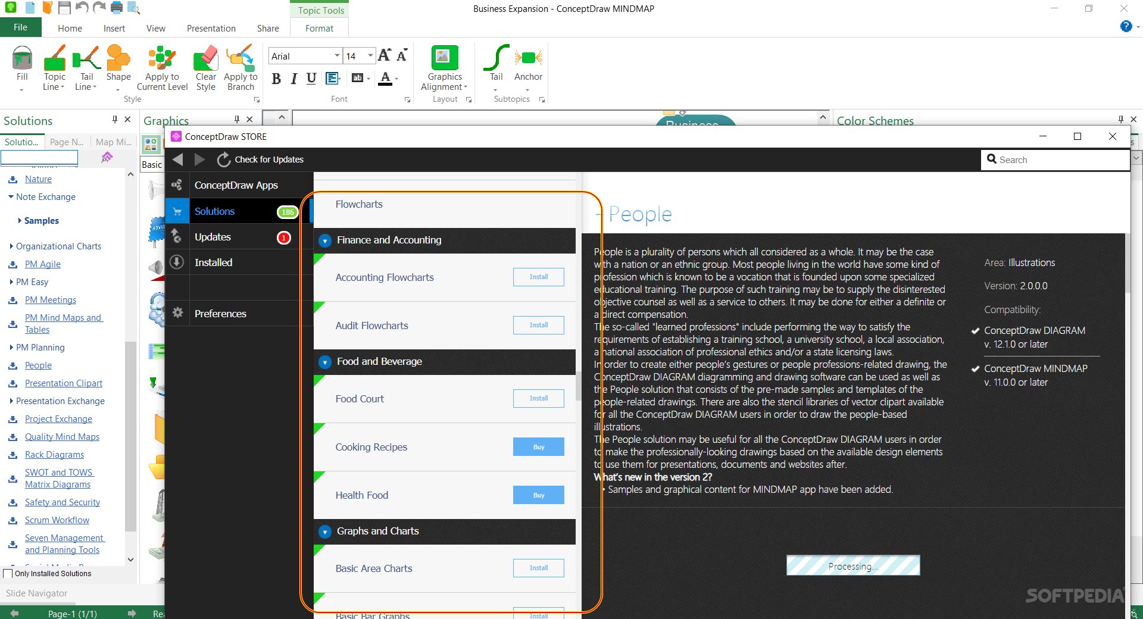This screenshot has height=619, width=1143.
Task: Click Check for Updates in STORE
Action: (260, 160)
